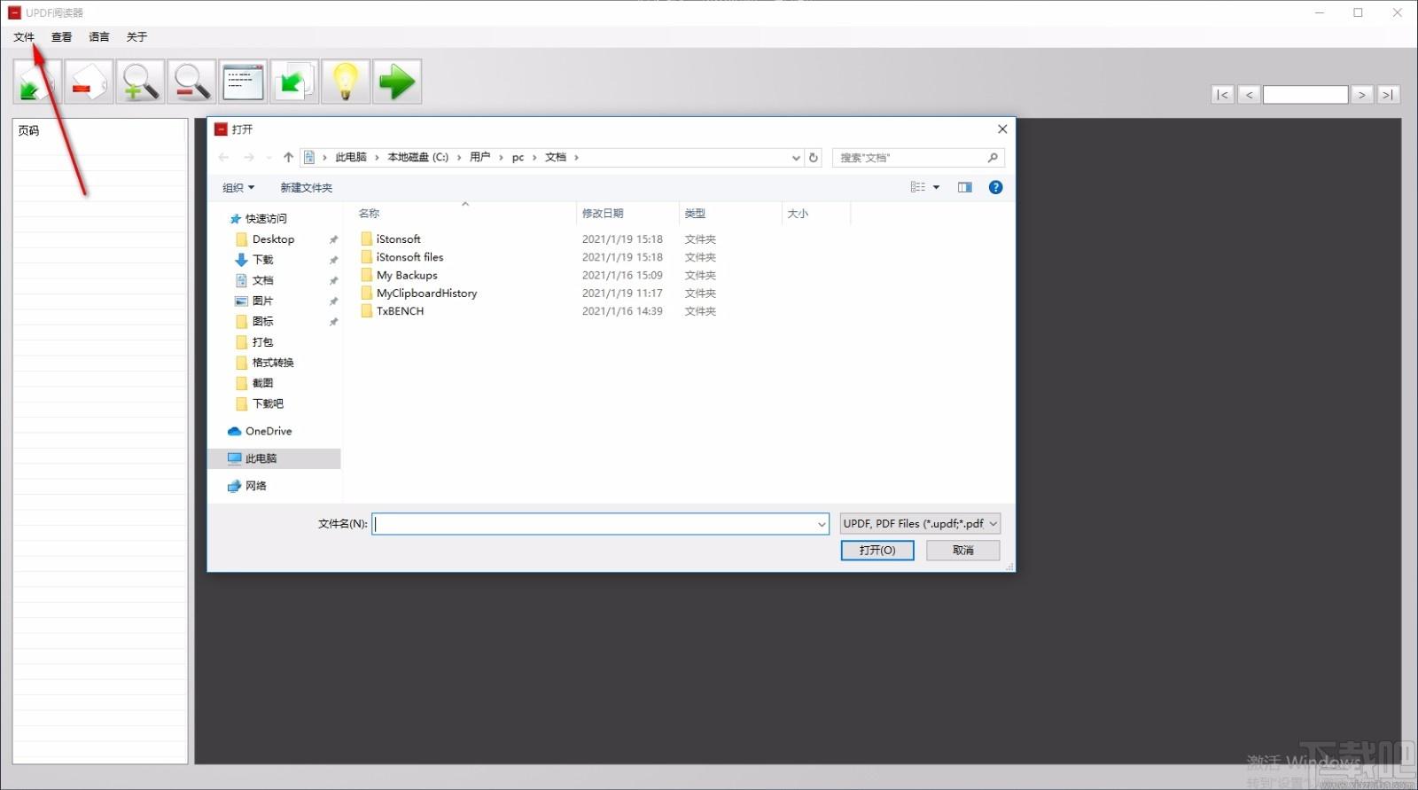
Task: Click the 搜索"文档" search field
Action: (x=918, y=158)
